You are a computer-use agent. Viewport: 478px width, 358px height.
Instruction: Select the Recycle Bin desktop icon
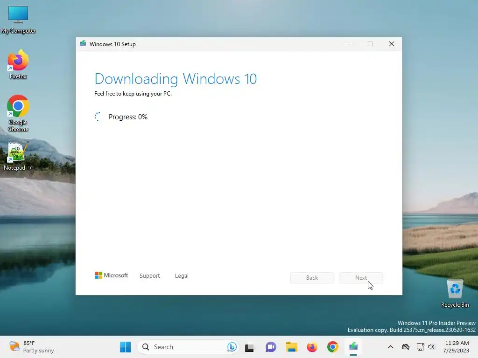tap(455, 293)
